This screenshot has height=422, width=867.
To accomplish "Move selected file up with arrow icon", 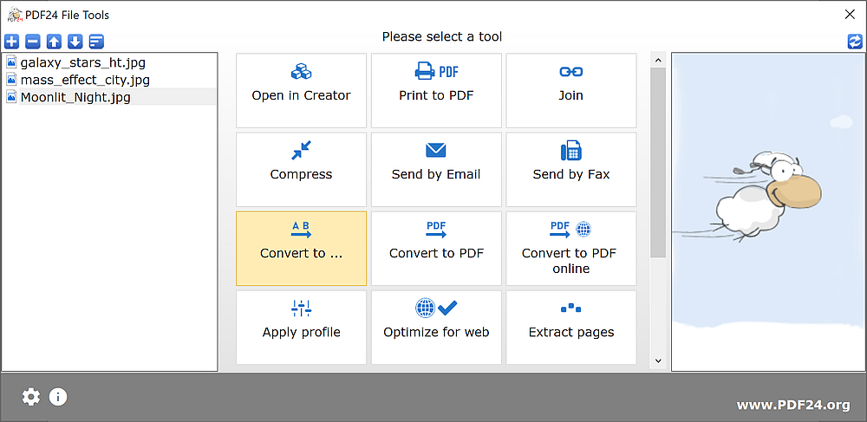I will coord(54,42).
